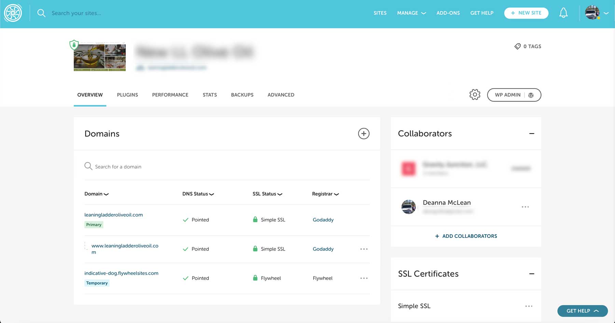Collapse the Collaborators section
Image resolution: width=615 pixels, height=323 pixels.
532,134
